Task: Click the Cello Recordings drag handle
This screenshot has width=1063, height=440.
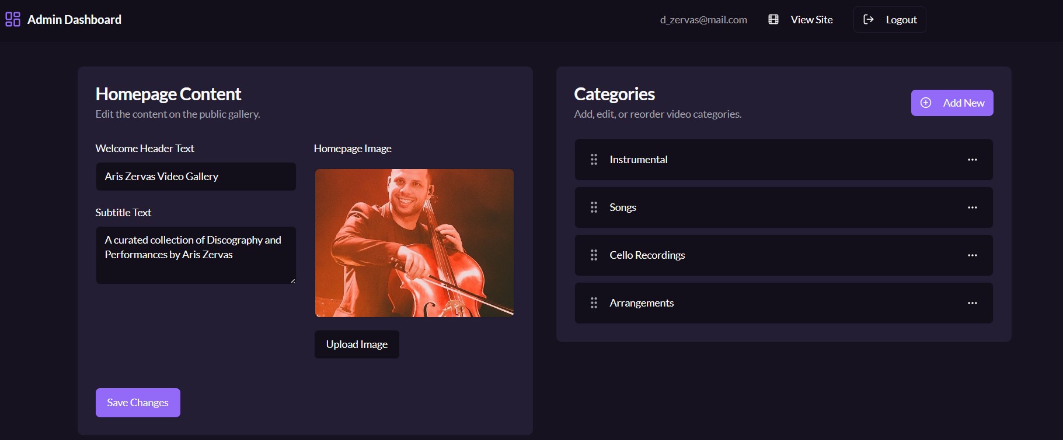Action: coord(594,255)
